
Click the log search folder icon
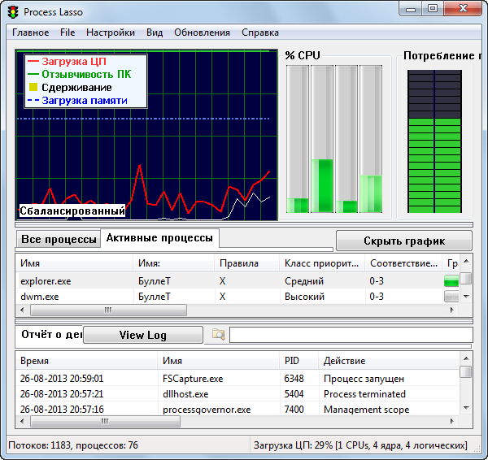coord(218,334)
